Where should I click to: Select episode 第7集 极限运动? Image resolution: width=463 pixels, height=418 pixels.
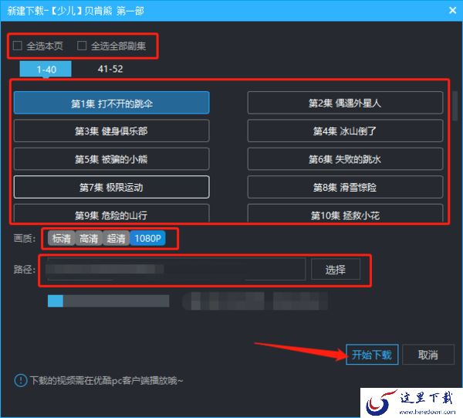coord(112,187)
